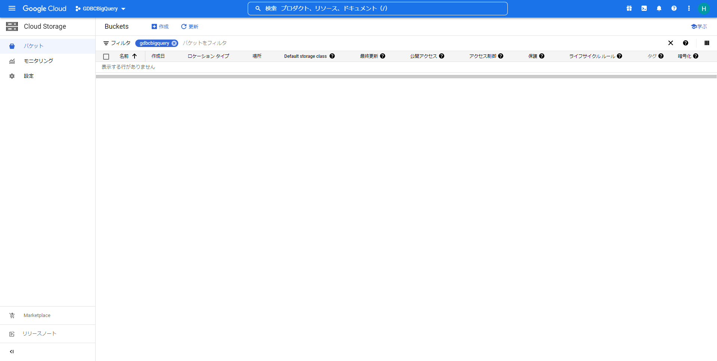Open the three-dot settings menu
This screenshot has width=717, height=361.
tap(689, 8)
